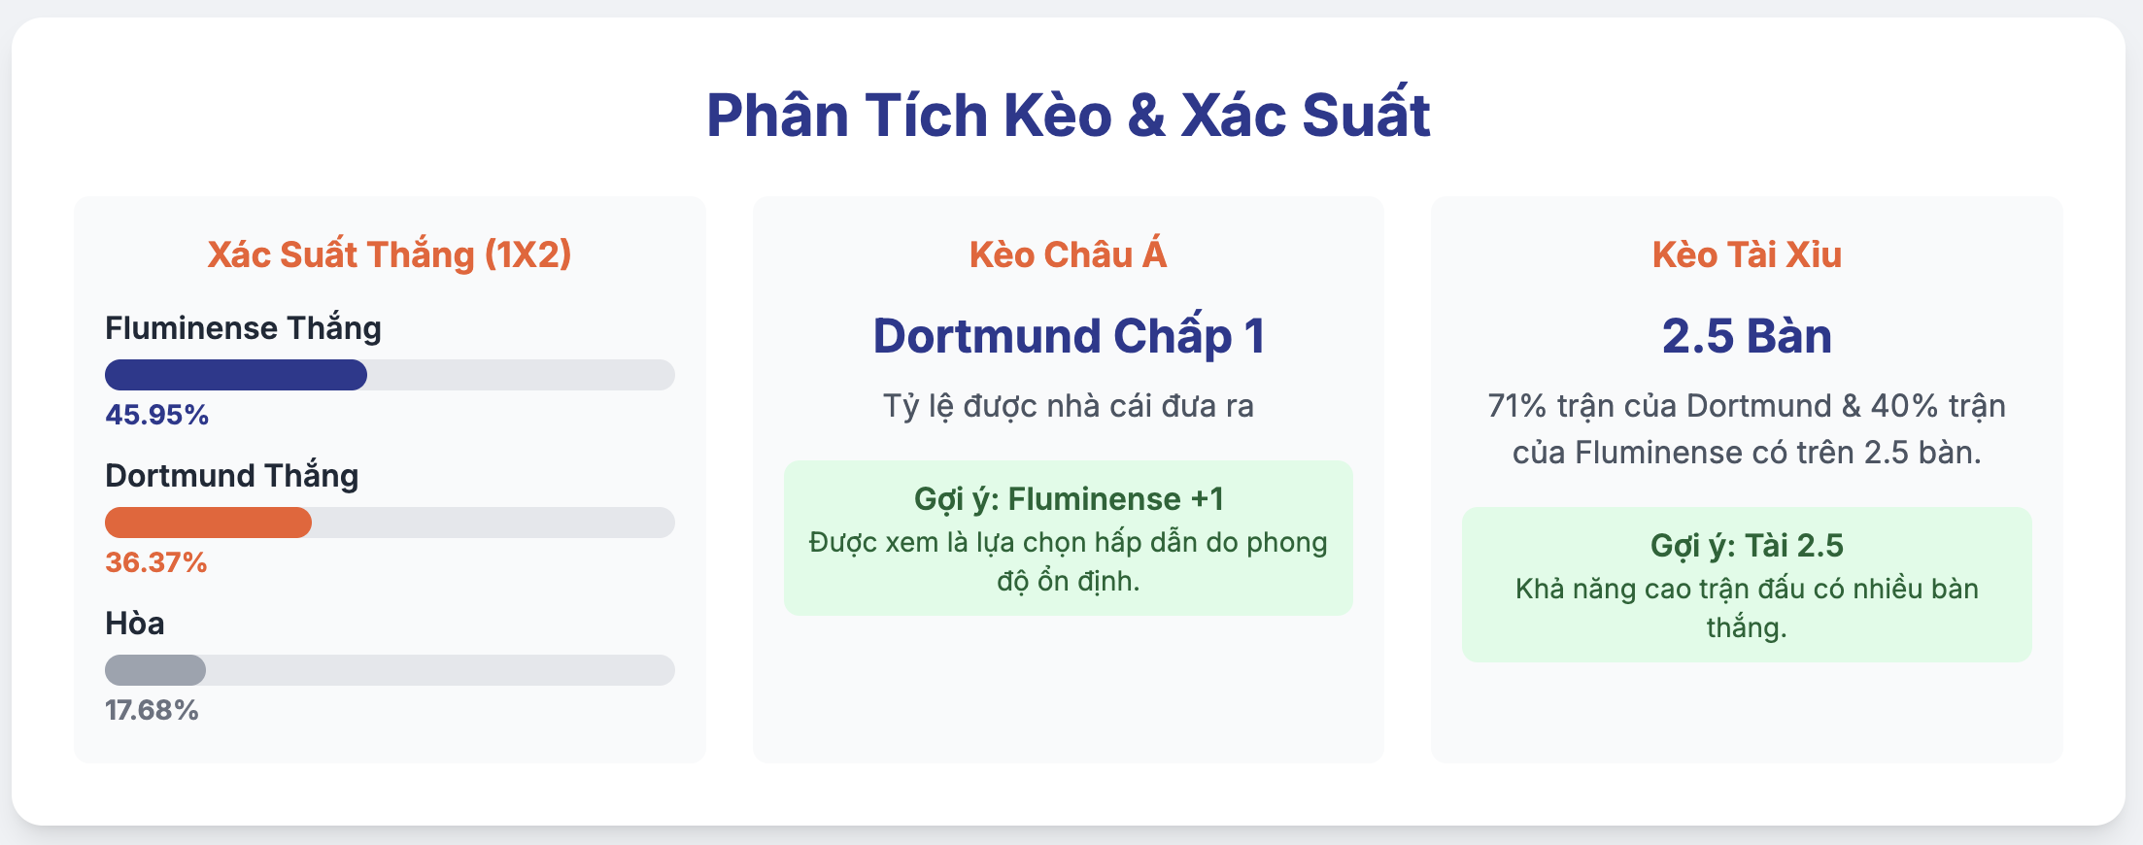Click the 36.37% percentage value
Viewport: 2143px width, 845px height.
pos(156,562)
